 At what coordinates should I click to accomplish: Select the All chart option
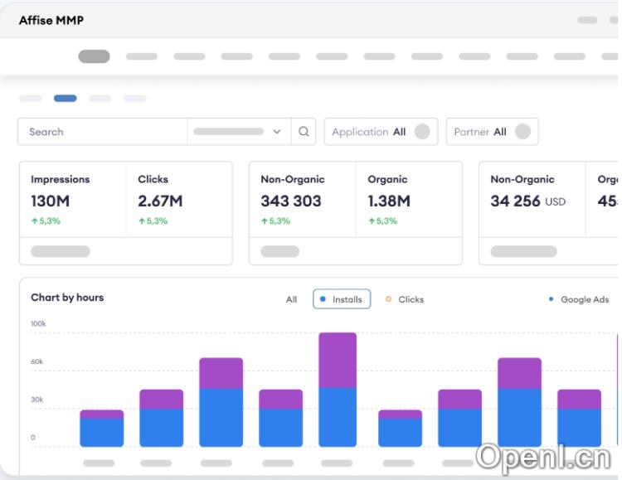click(291, 299)
